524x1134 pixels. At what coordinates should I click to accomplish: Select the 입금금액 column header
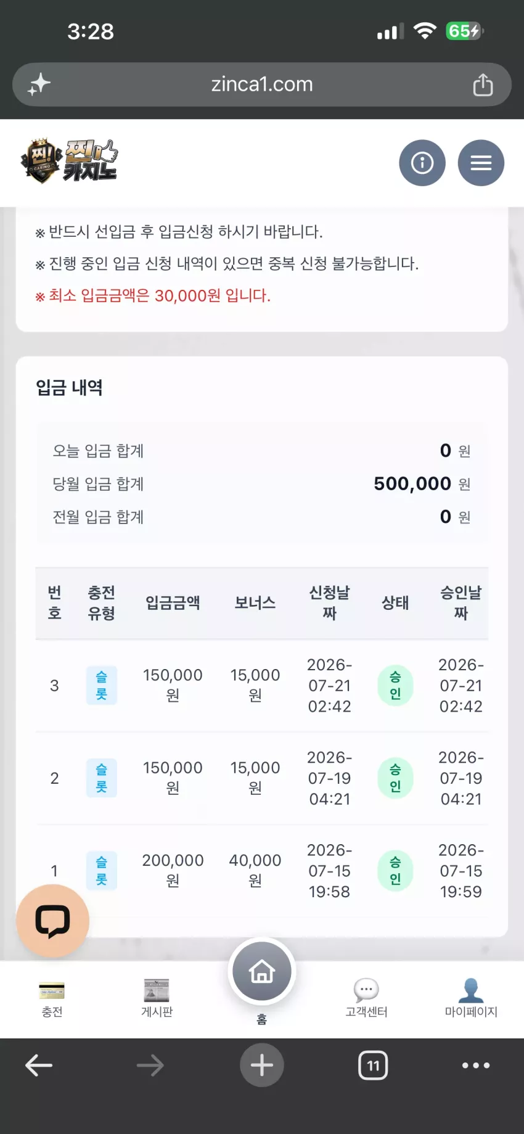click(x=173, y=602)
